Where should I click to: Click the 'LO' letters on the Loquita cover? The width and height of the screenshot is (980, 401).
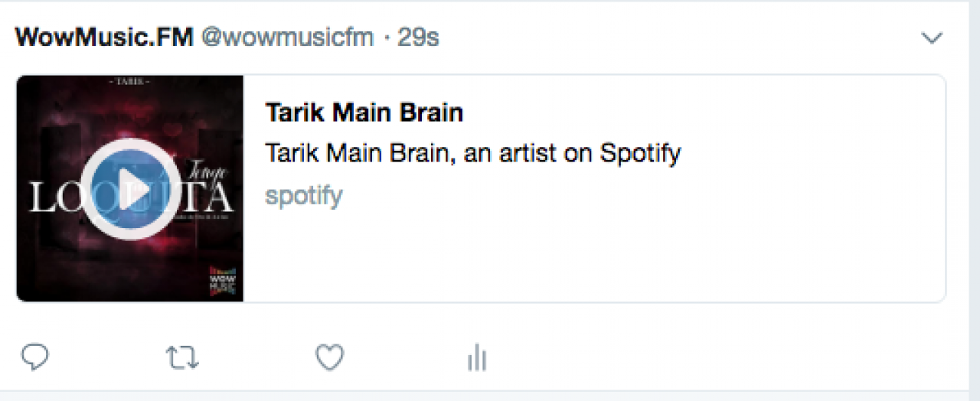coord(51,199)
